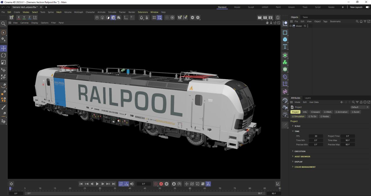Click the Render to Picture Viewer icon
Viewport: 371px width, 196px height.
tap(265, 18)
